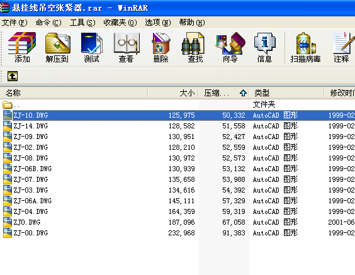Screen dimensions: 355x275
Task: Show archive 信息 (Info)
Action: pyautogui.click(x=264, y=48)
